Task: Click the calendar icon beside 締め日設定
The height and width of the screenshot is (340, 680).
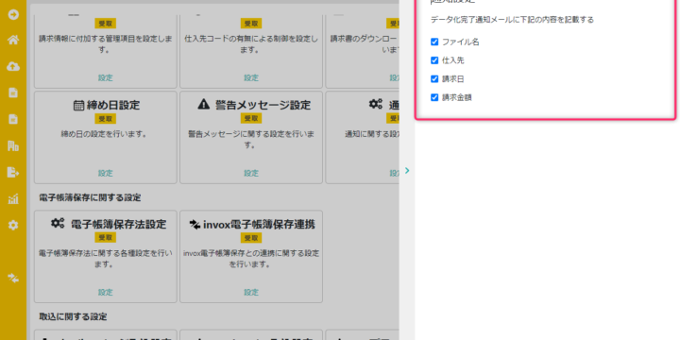Action: point(78,106)
